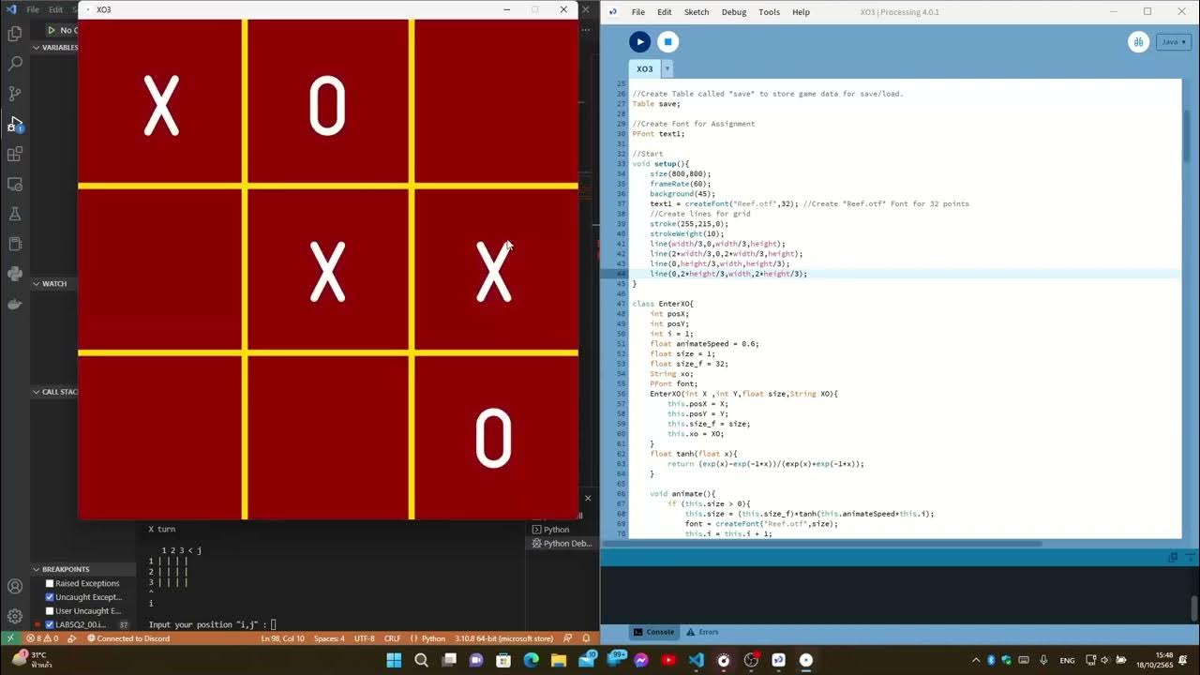Viewport: 1200px width, 675px height.
Task: Open the Processing Edit menu
Action: [665, 12]
